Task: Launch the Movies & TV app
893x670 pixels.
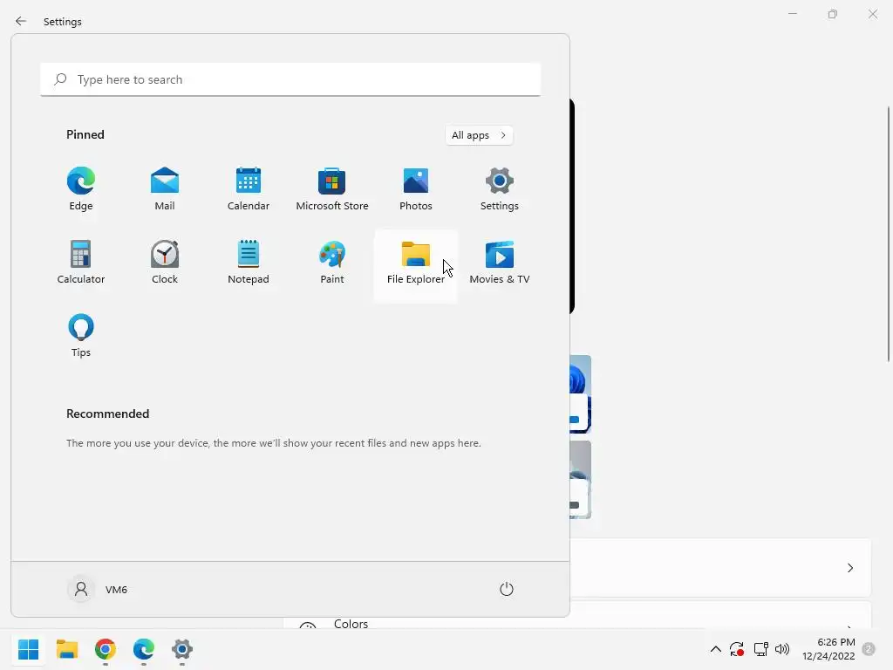Action: (x=500, y=263)
